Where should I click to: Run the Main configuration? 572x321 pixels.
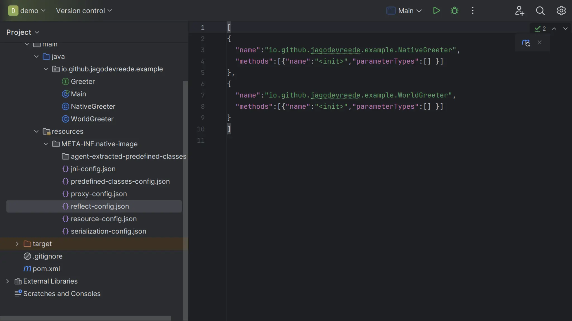tap(436, 11)
